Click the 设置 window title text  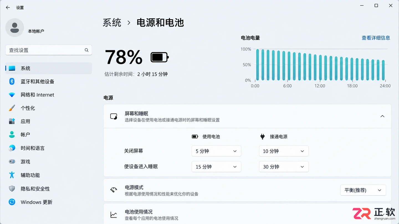tap(20, 8)
